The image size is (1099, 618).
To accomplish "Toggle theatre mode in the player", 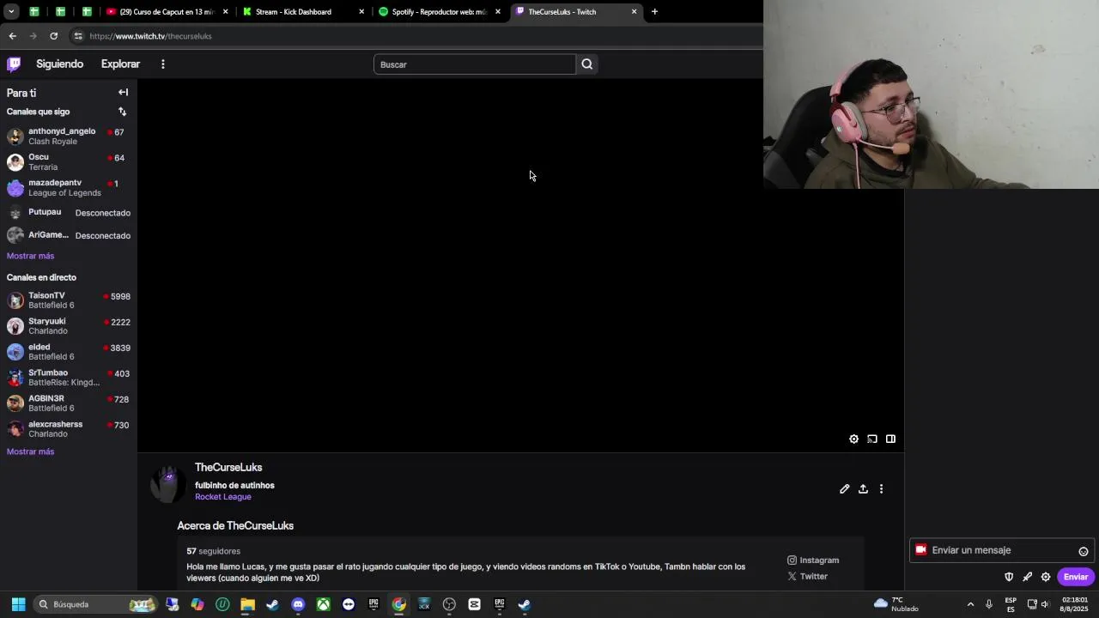I will pyautogui.click(x=890, y=439).
